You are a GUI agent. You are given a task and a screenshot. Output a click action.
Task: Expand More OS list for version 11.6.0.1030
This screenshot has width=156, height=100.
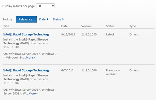[30, 58]
